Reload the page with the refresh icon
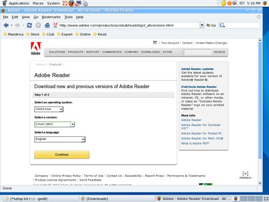The height and width of the screenshot is (202, 269). tap(29, 25)
